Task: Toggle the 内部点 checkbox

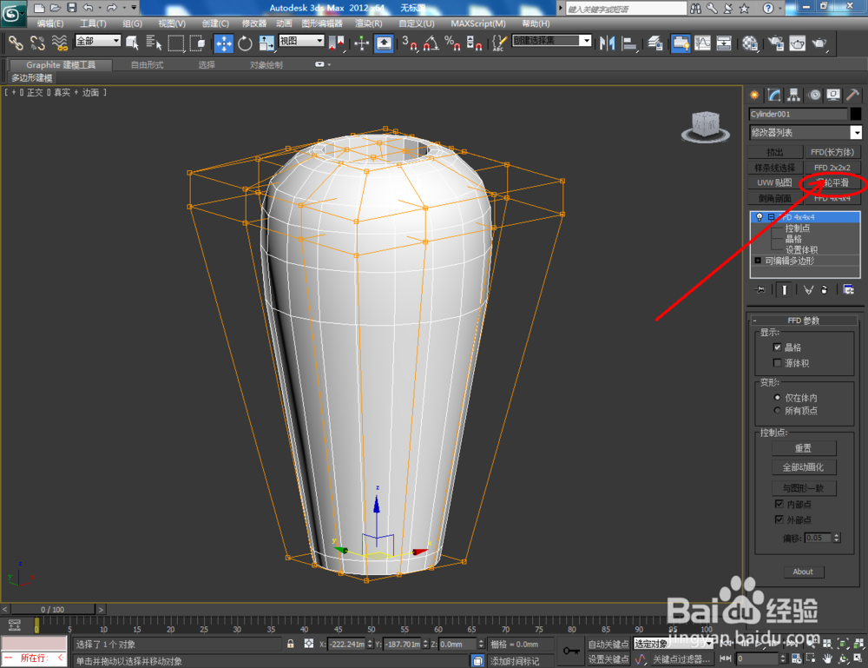Action: click(779, 504)
